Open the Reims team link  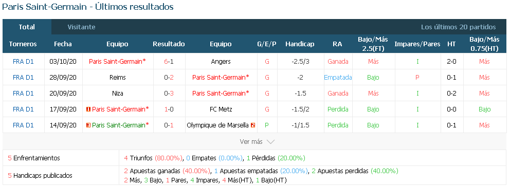tap(117, 78)
